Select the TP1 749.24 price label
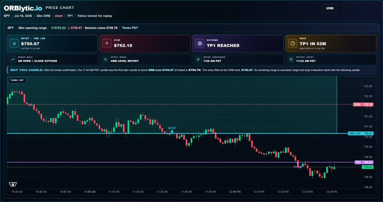383x202 pixels. (x=364, y=162)
